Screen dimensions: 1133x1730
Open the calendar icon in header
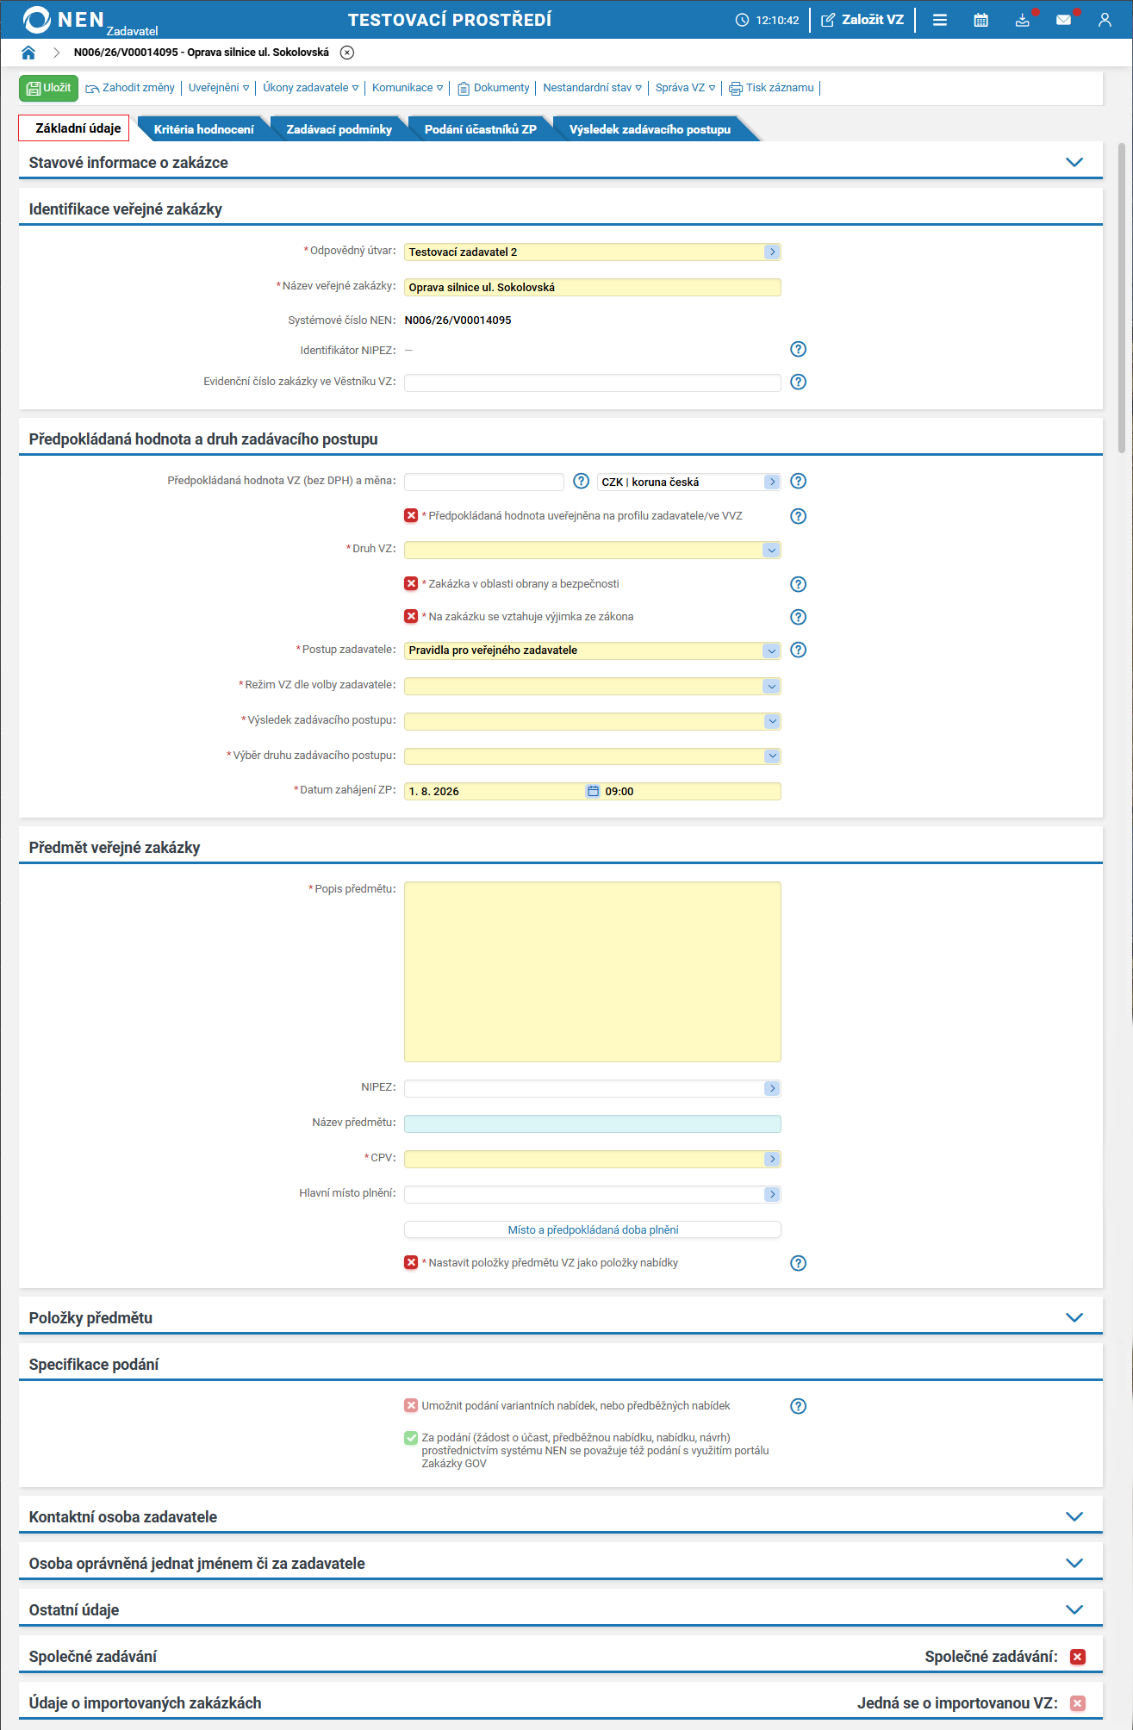(980, 20)
